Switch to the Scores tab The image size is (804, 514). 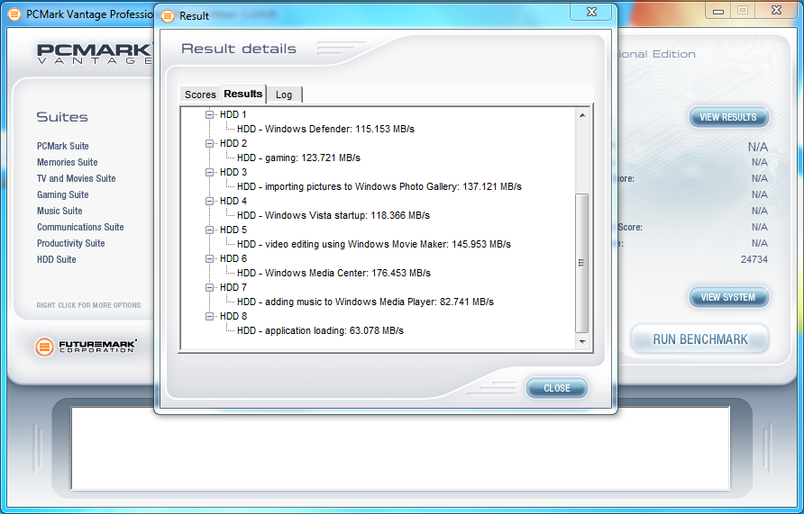200,95
